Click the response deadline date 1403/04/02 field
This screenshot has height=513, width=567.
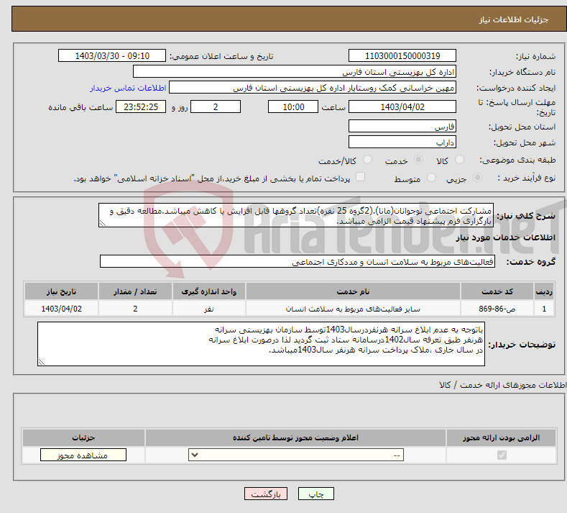[x=402, y=106]
